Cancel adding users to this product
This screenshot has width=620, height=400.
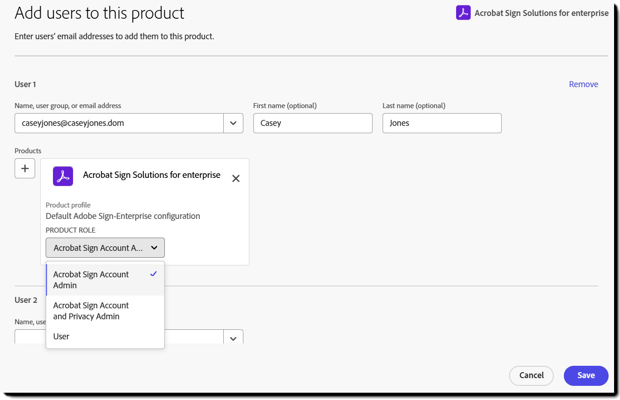click(x=531, y=375)
